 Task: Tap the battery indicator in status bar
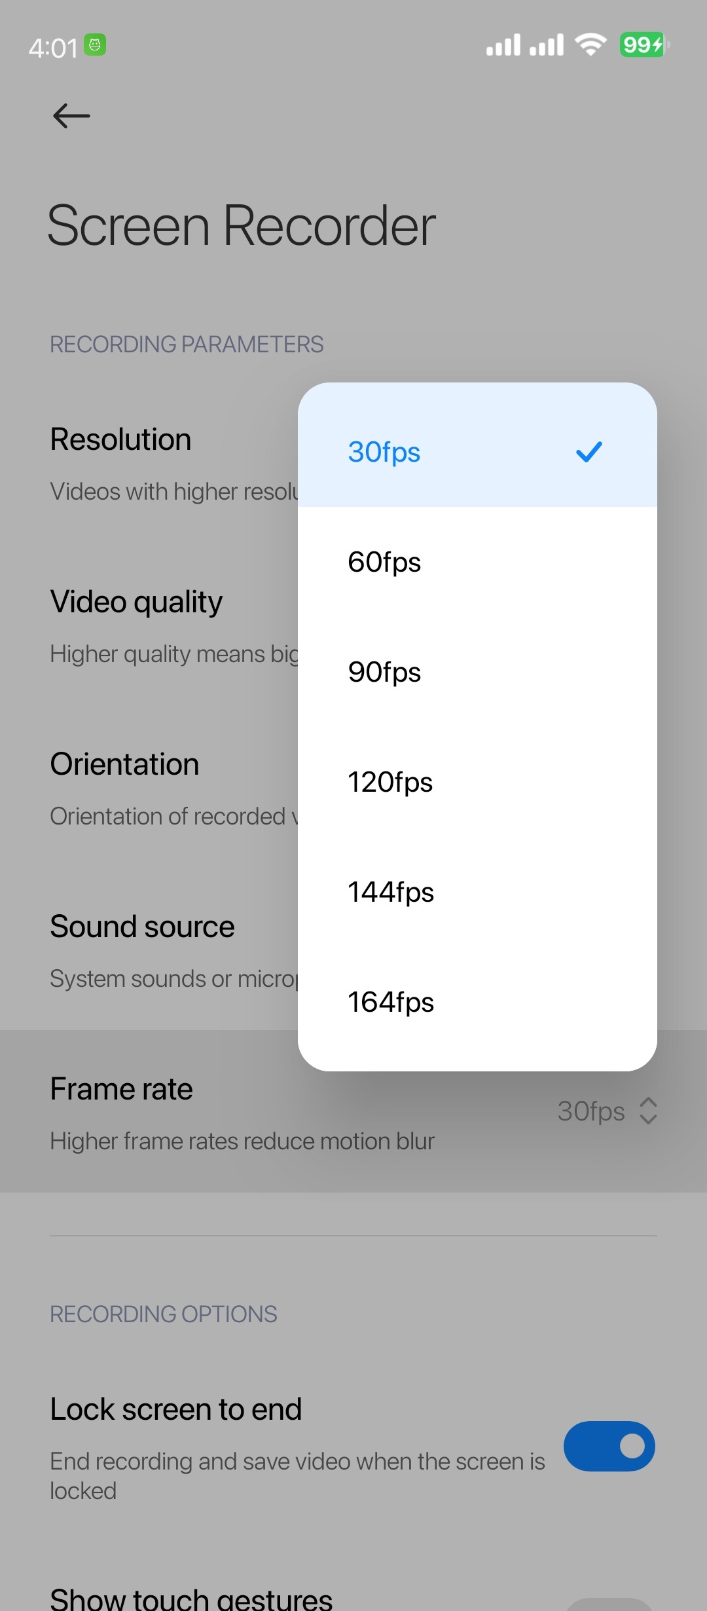click(644, 45)
